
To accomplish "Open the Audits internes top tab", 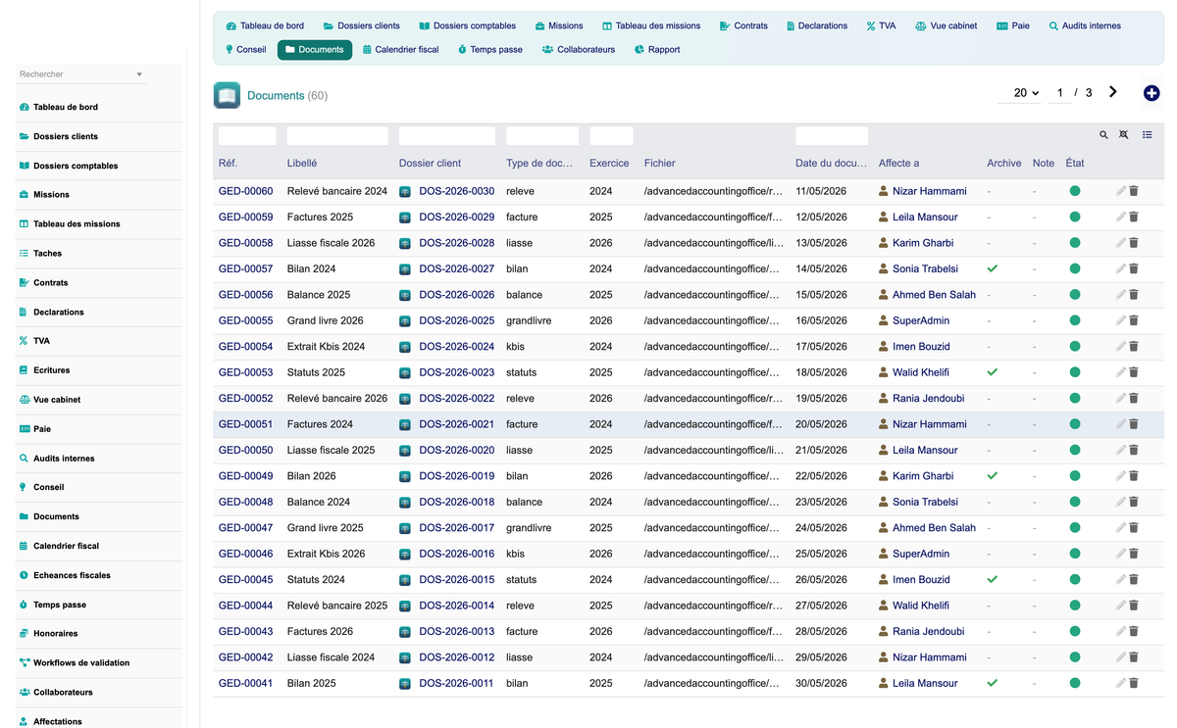I will pyautogui.click(x=1085, y=25).
